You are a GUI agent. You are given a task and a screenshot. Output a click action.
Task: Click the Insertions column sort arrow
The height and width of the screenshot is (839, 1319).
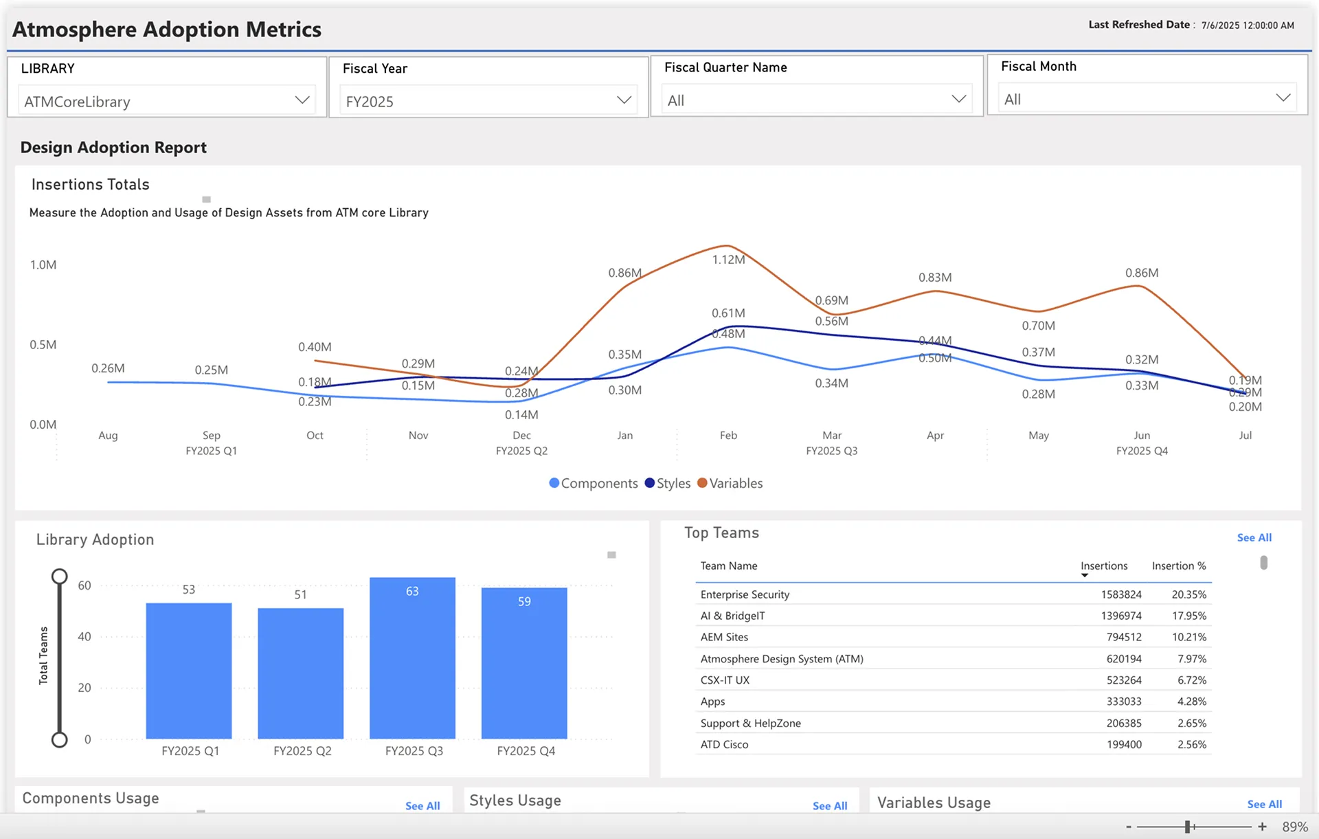tap(1084, 575)
